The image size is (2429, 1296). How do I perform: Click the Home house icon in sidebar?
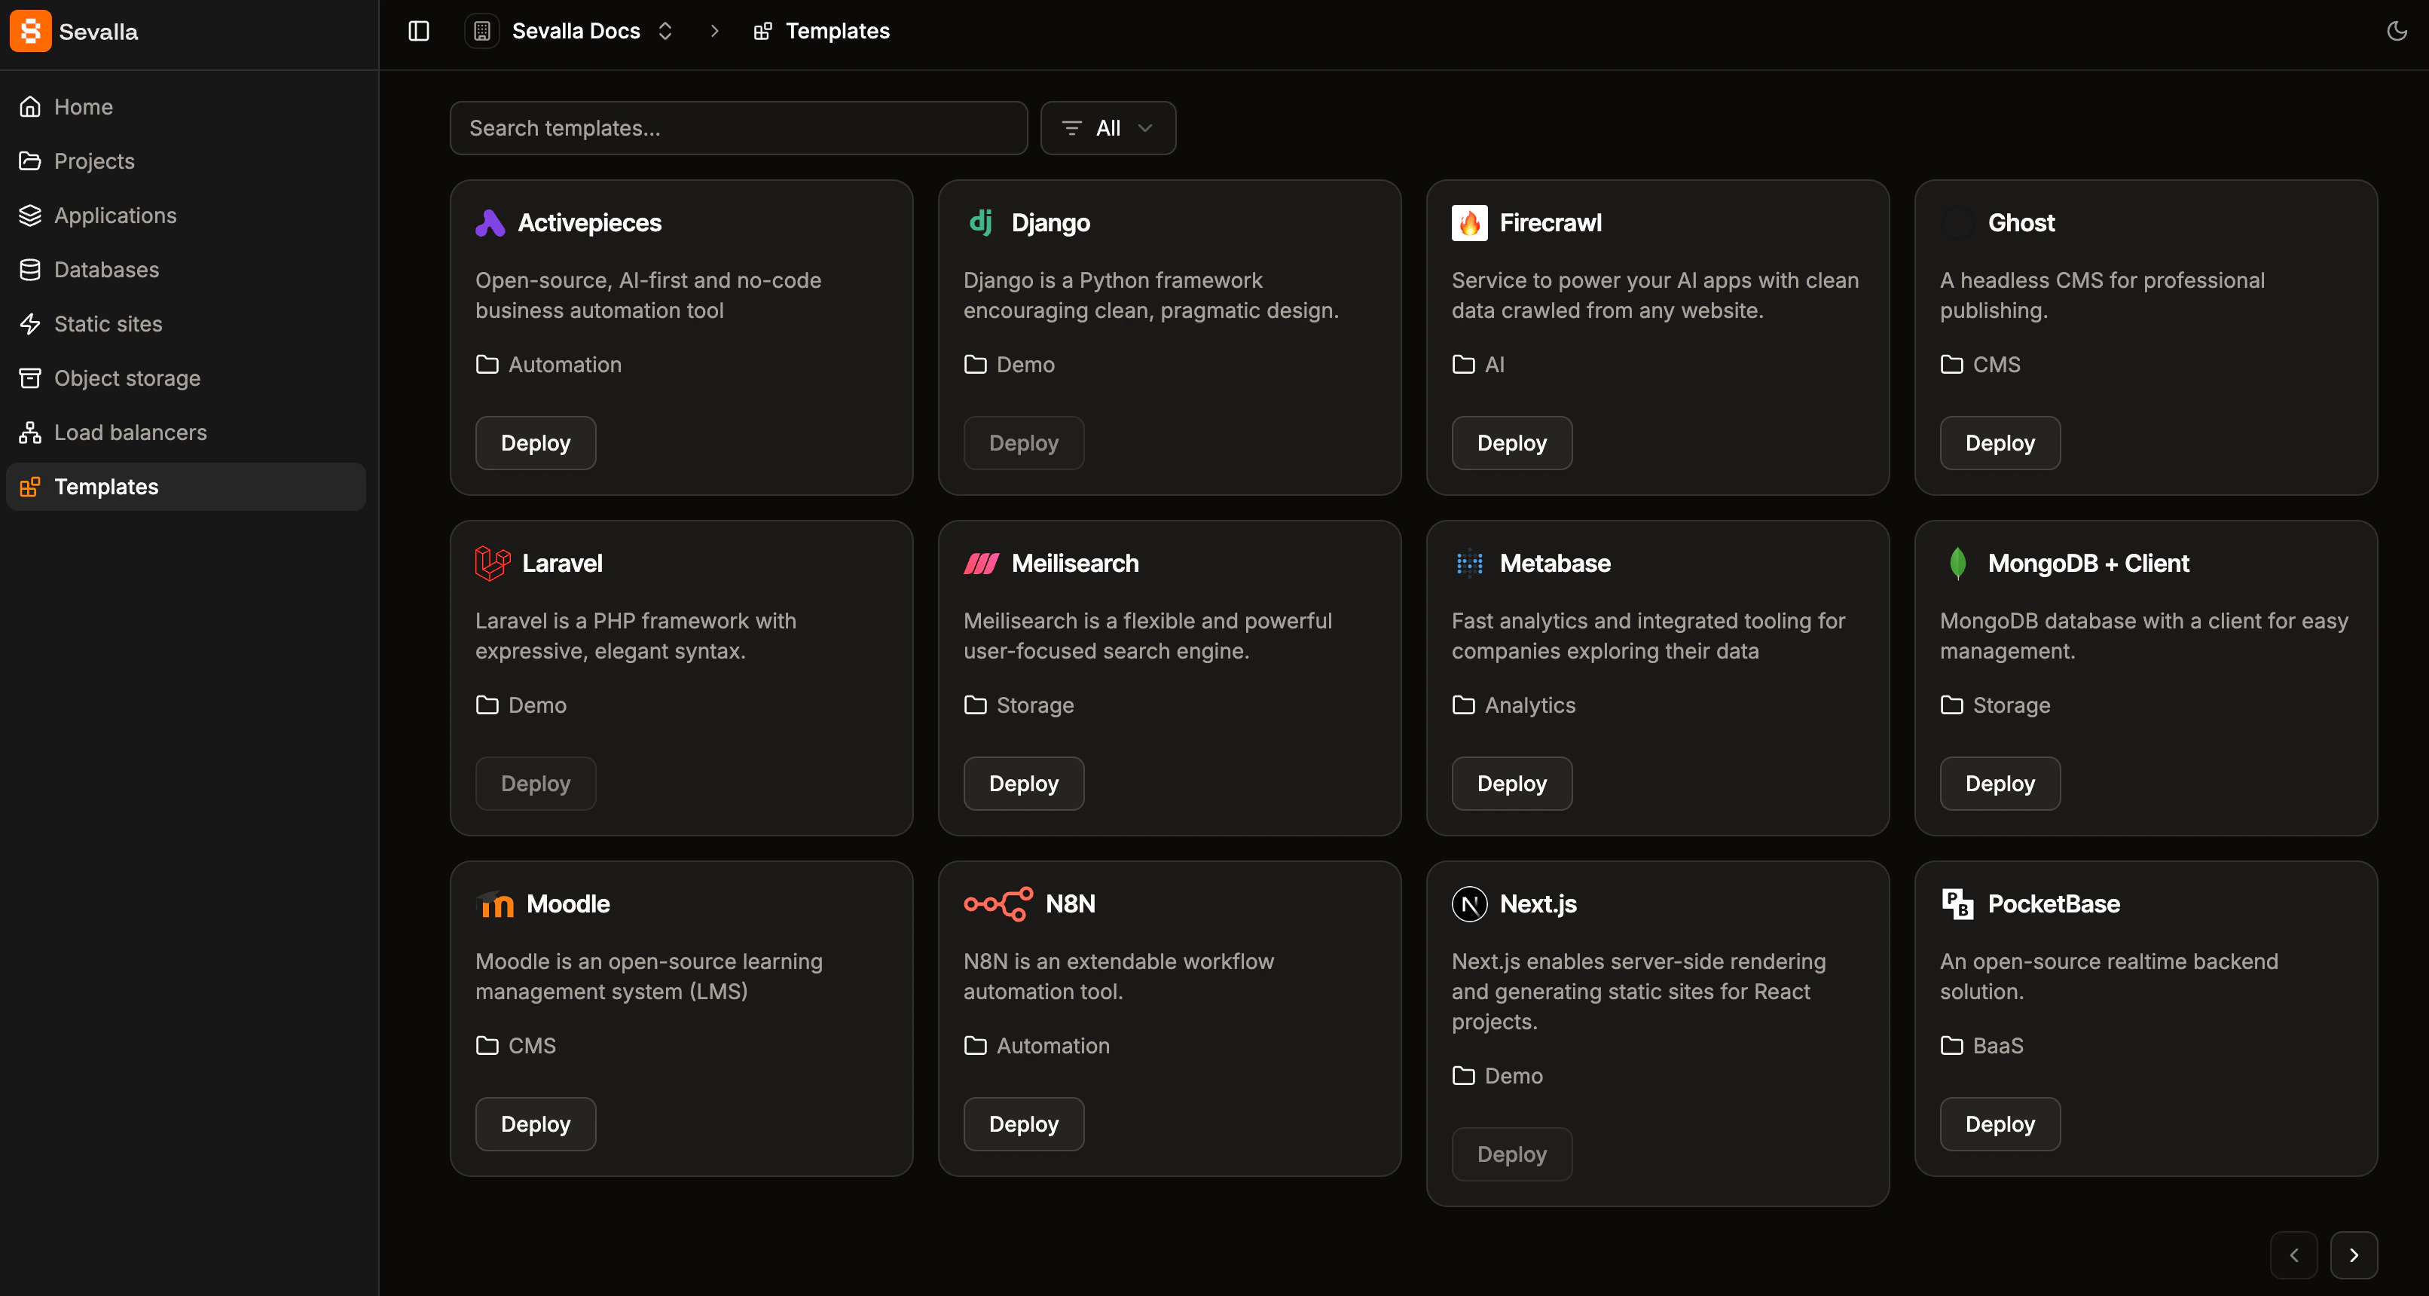[30, 106]
